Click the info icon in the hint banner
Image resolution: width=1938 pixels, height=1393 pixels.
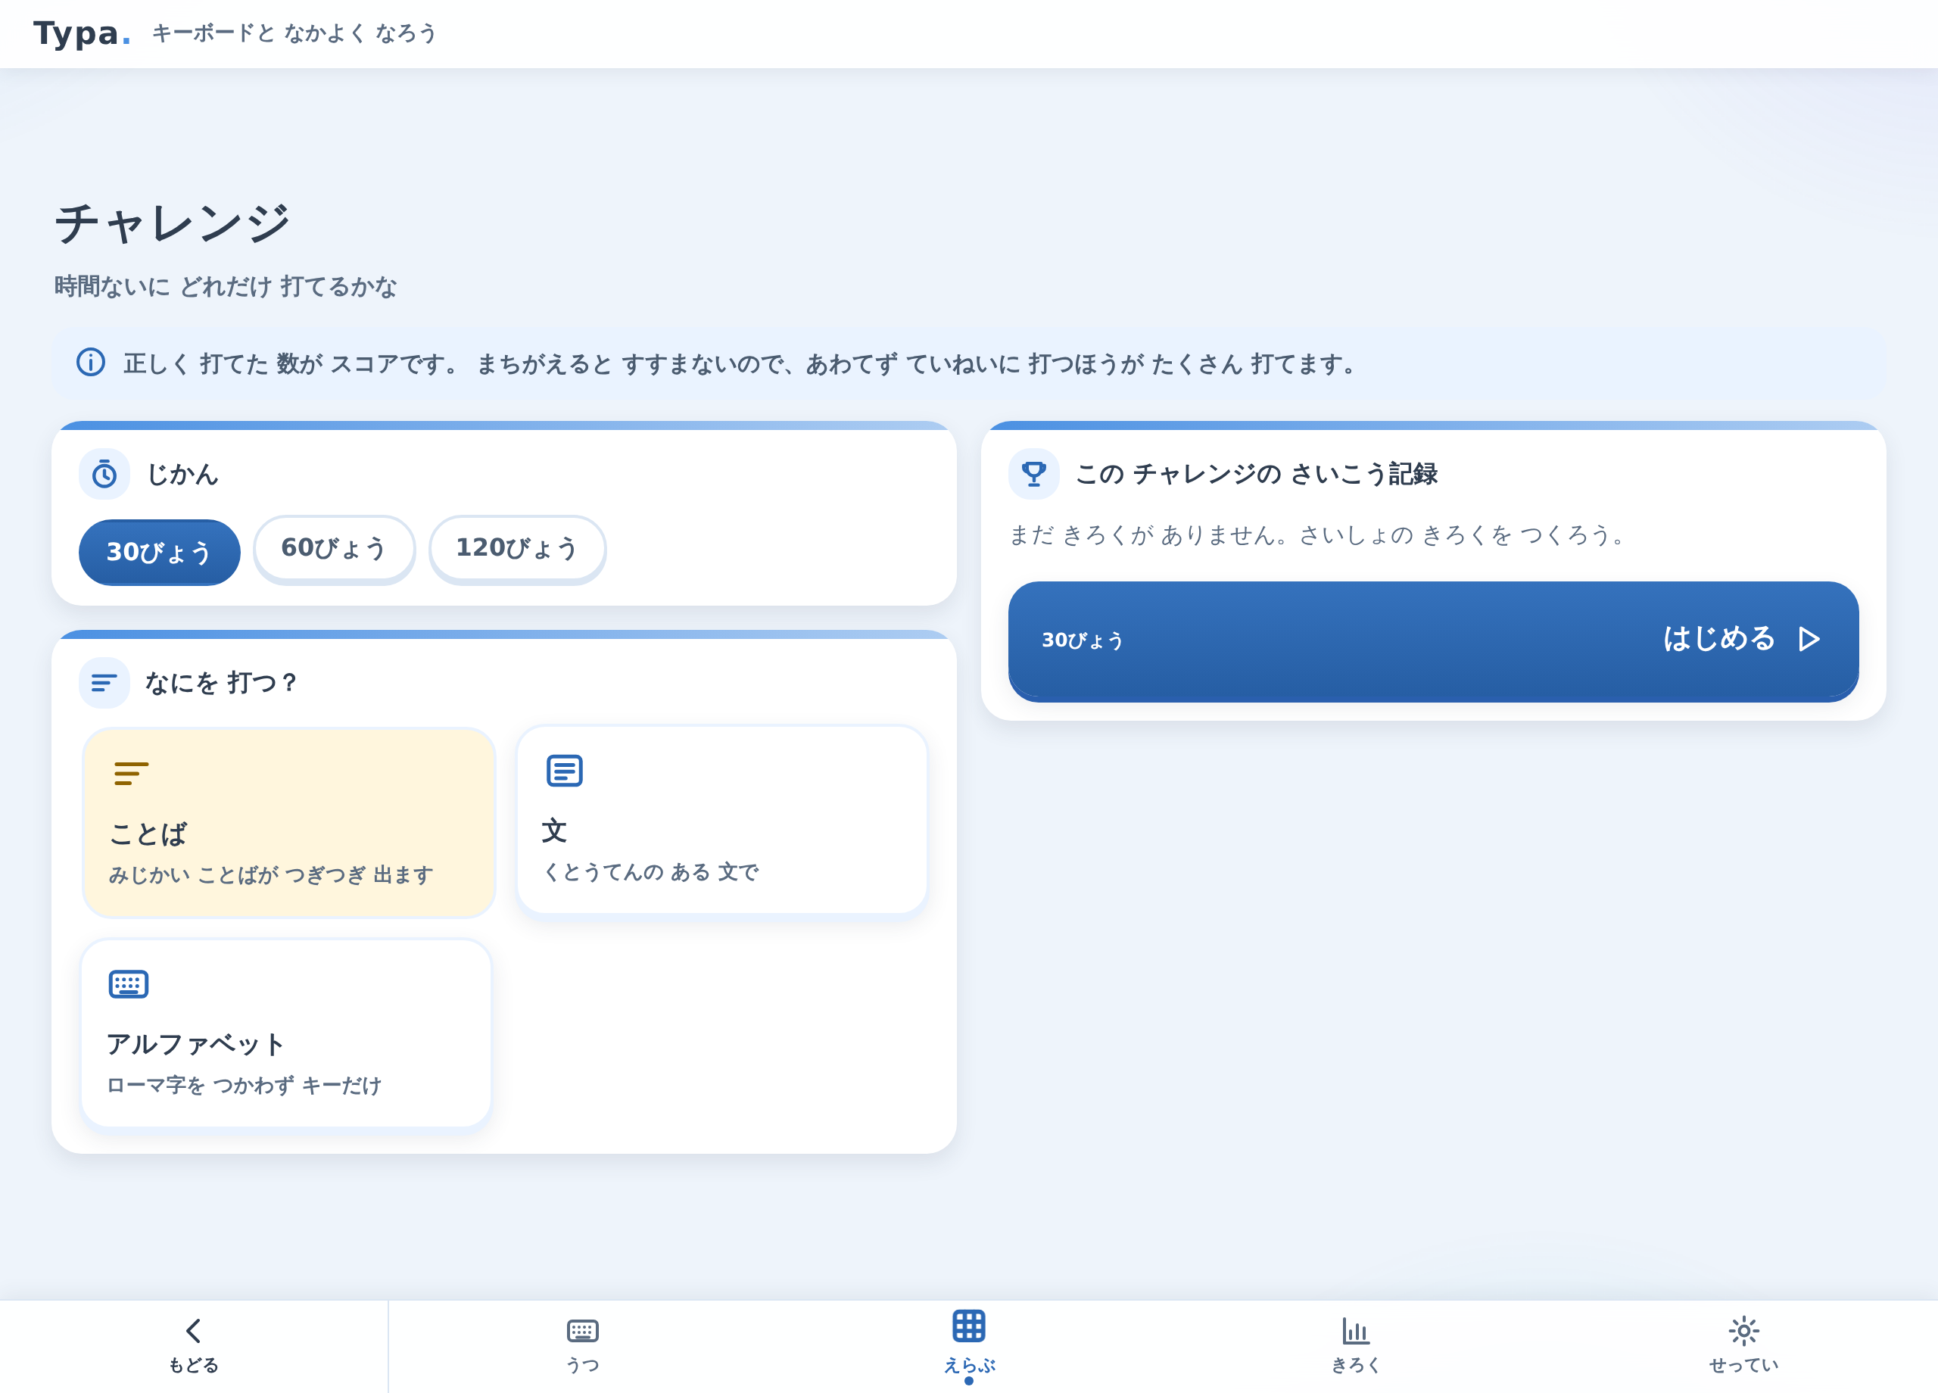91,363
